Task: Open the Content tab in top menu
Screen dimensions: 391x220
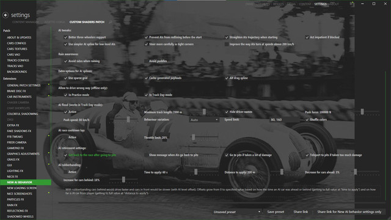Action: (305, 4)
